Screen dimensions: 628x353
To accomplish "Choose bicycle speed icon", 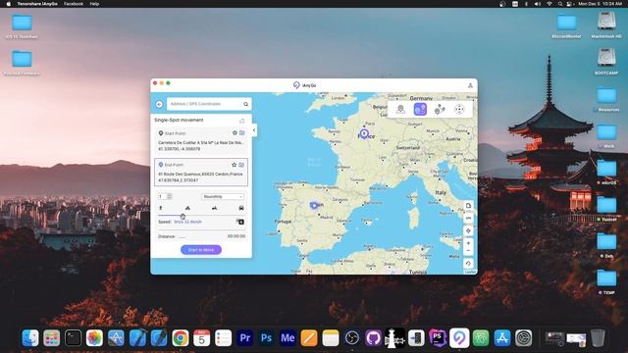I will tap(187, 208).
